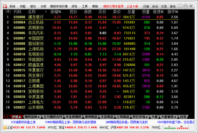This screenshot has width=198, height=133.
Task: Open the 功能 menu
Action: tap(22, 7)
